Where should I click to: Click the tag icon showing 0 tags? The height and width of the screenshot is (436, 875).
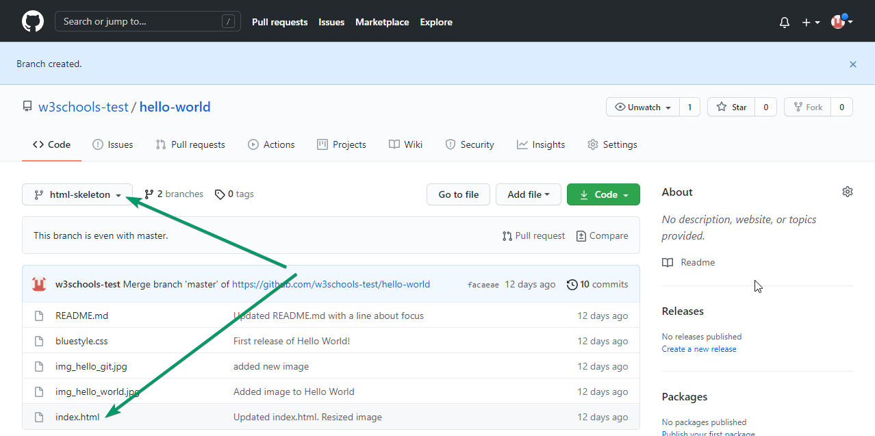pos(220,194)
